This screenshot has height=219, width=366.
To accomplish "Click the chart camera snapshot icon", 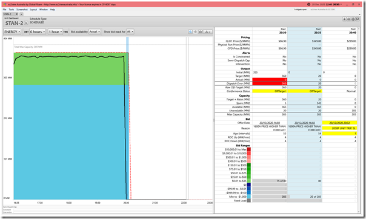I will 201,31.
